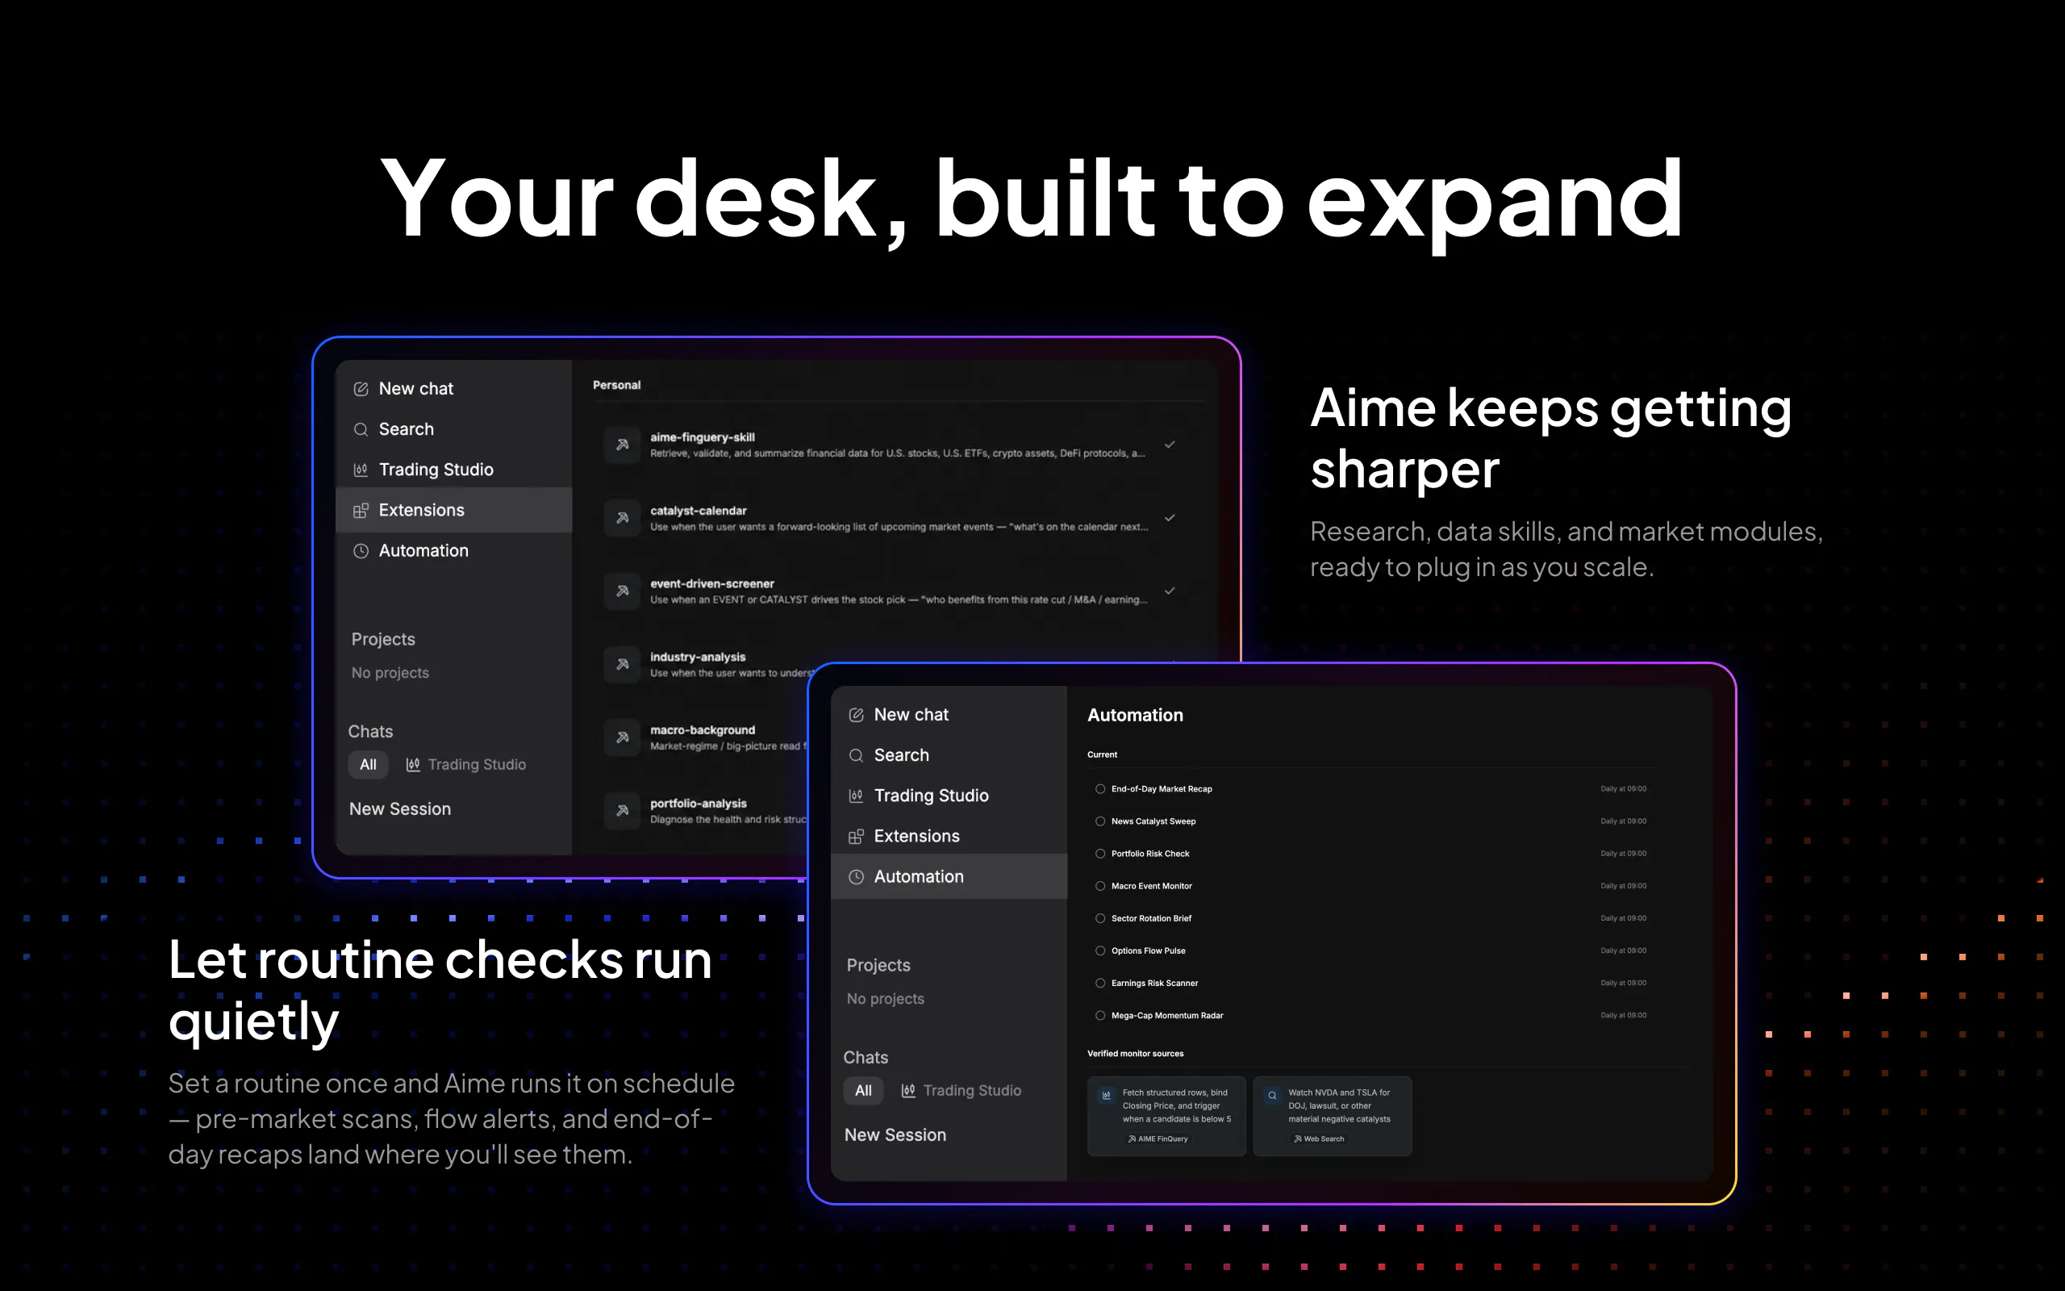
Task: Click Projects heading in Extensions window sidebar
Action: click(383, 640)
